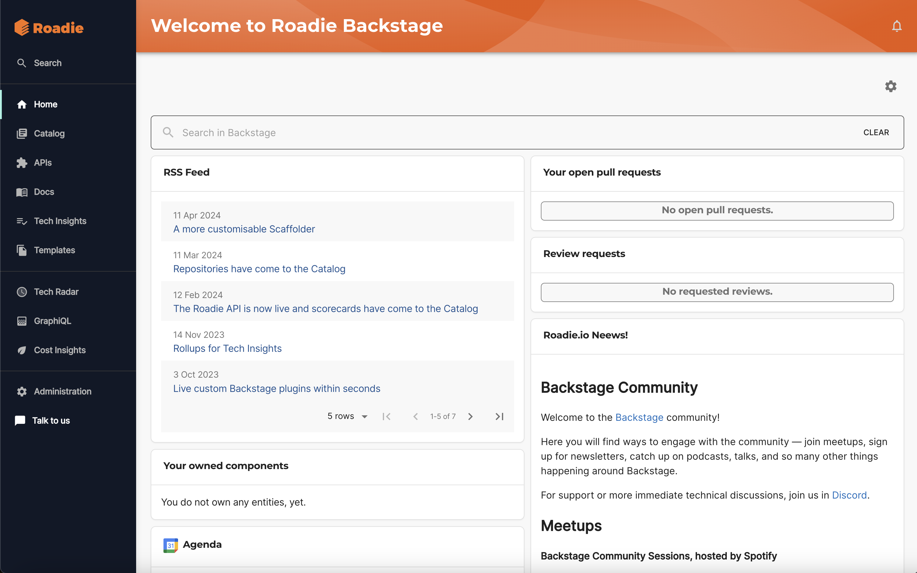The height and width of the screenshot is (573, 917).
Task: Click the Tech Insights checklist icon
Action: pyautogui.click(x=22, y=221)
